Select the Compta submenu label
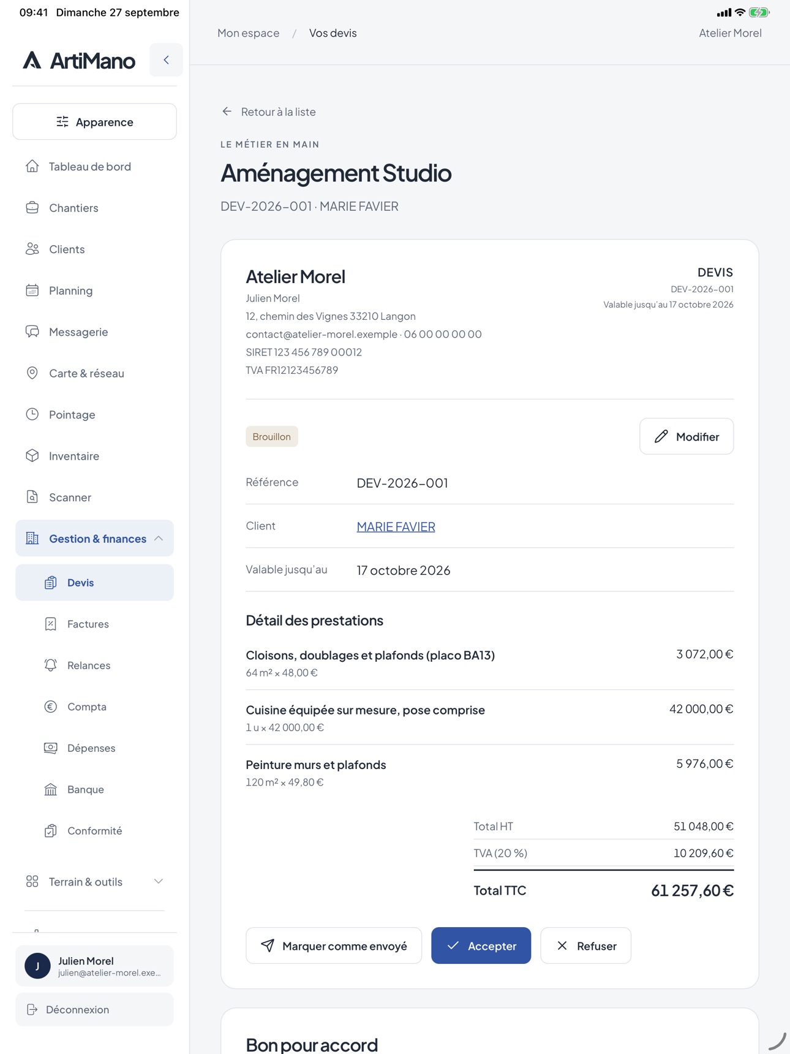This screenshot has height=1054, width=790. [87, 707]
